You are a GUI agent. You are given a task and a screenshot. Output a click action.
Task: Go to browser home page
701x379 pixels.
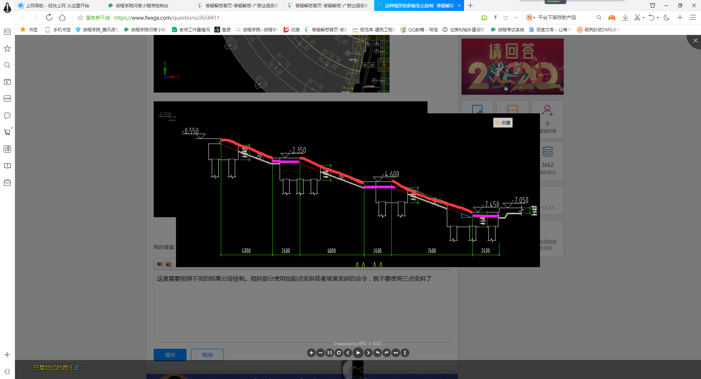(62, 17)
